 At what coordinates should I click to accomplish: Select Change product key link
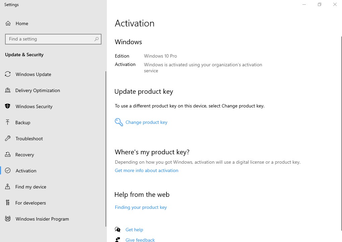coord(146,123)
